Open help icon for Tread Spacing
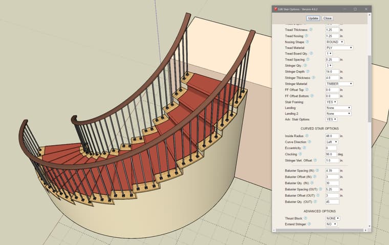 pos(308,59)
